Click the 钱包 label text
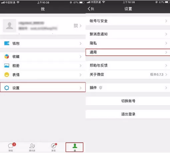 coord(16,43)
